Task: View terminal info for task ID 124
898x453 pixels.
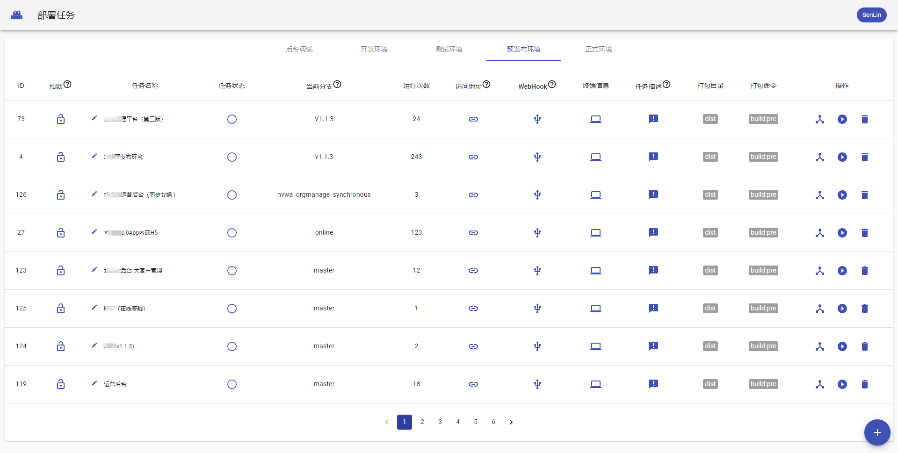Action: pos(596,346)
